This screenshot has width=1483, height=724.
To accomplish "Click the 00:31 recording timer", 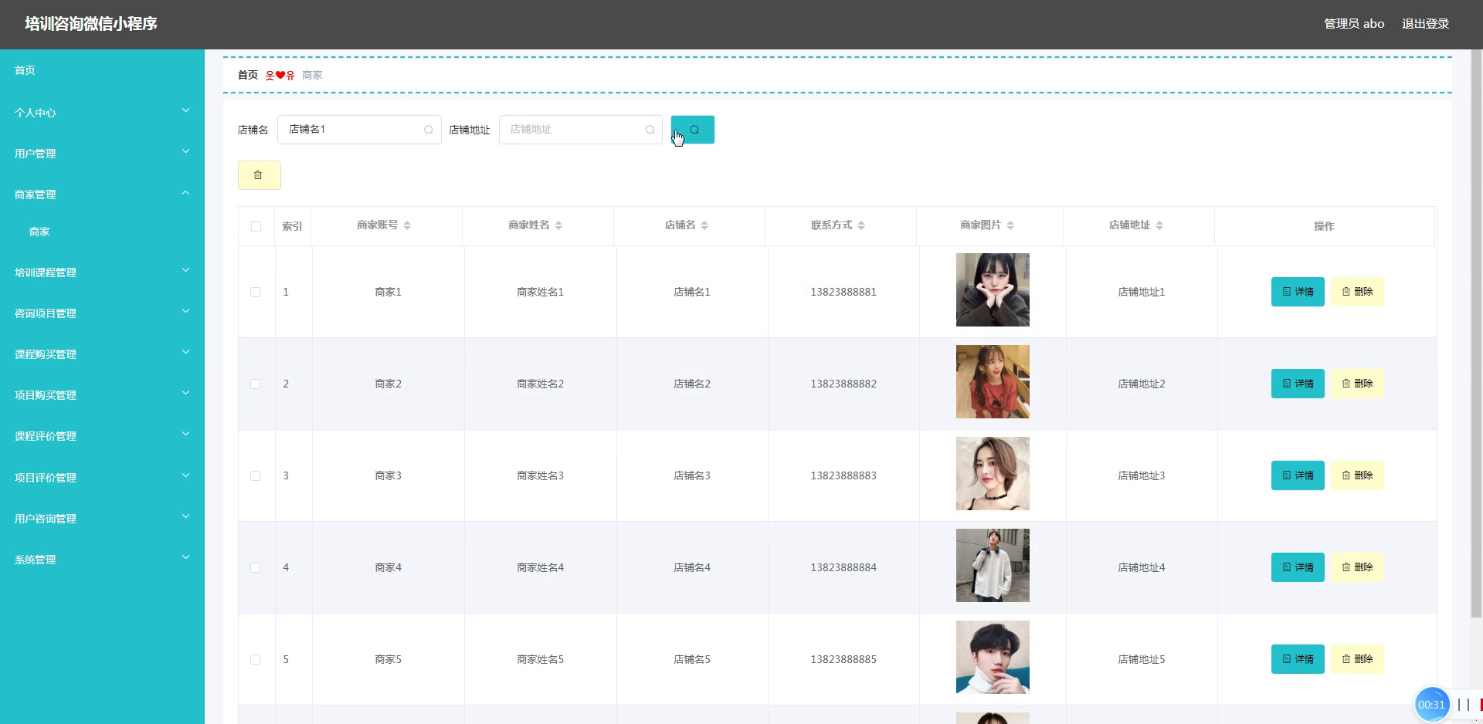I will pyautogui.click(x=1431, y=705).
